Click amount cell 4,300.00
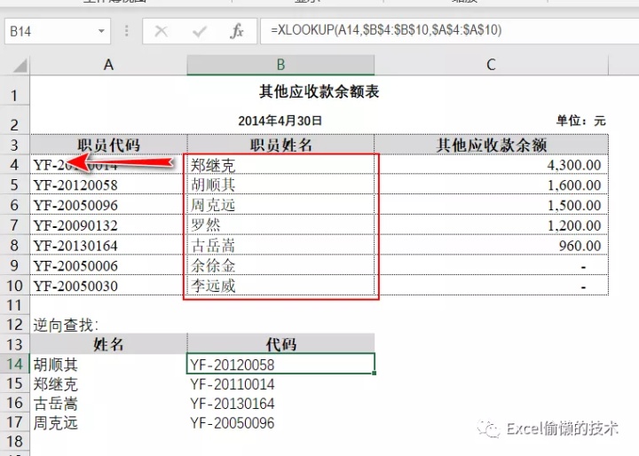The height and width of the screenshot is (456, 639). click(491, 165)
